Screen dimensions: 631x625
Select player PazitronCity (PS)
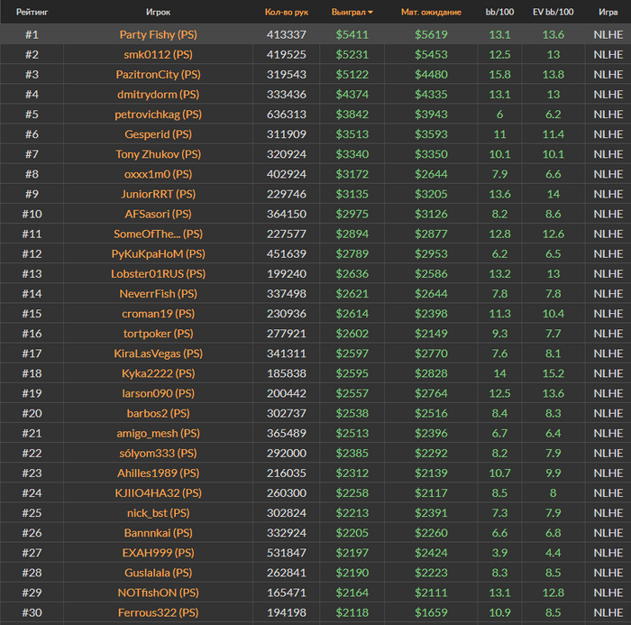158,74
